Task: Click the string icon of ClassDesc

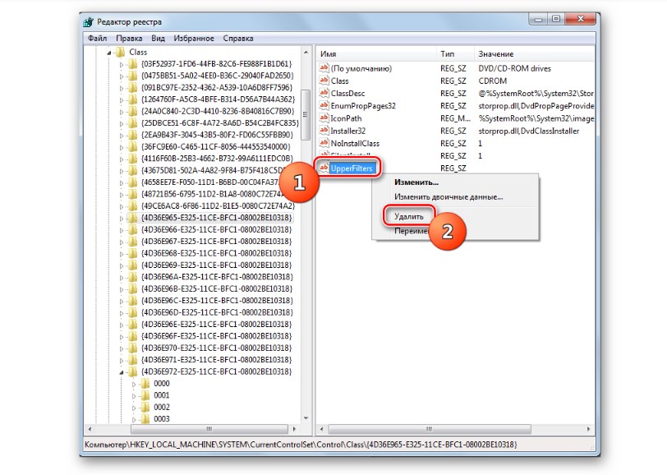Action: click(x=324, y=93)
